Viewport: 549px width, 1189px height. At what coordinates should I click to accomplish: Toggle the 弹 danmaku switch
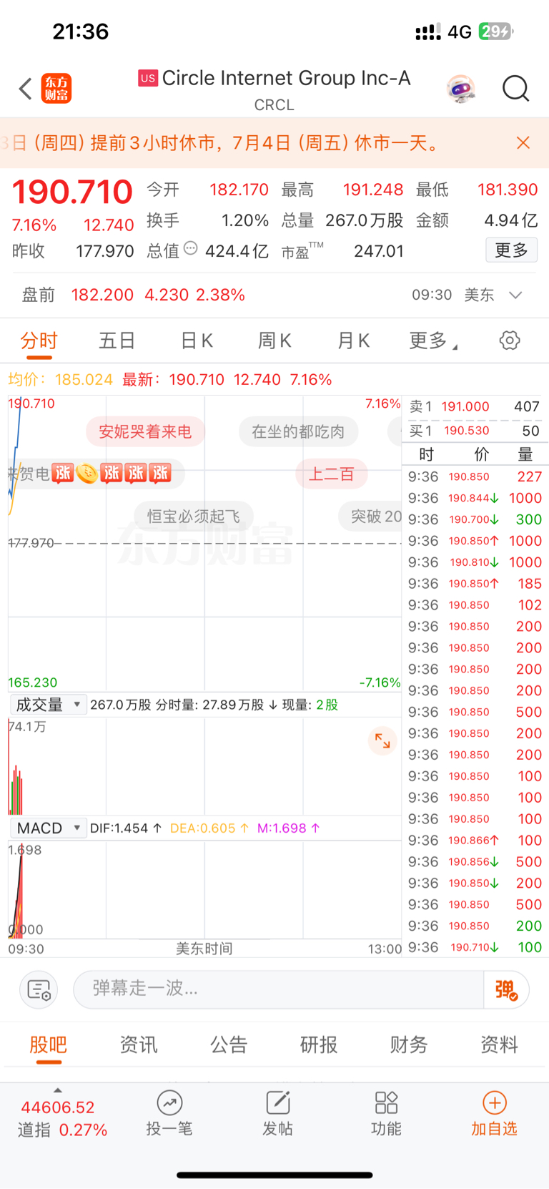click(x=506, y=990)
